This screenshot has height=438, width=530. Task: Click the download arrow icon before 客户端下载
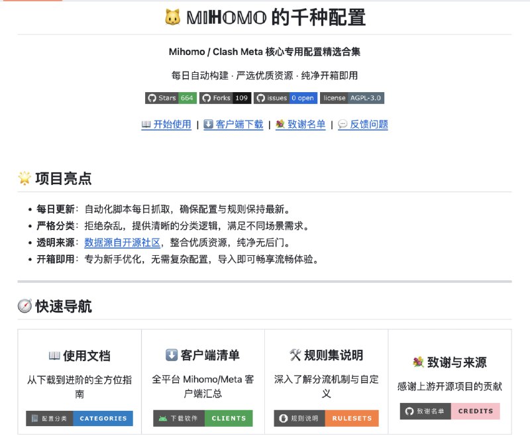pyautogui.click(x=209, y=123)
